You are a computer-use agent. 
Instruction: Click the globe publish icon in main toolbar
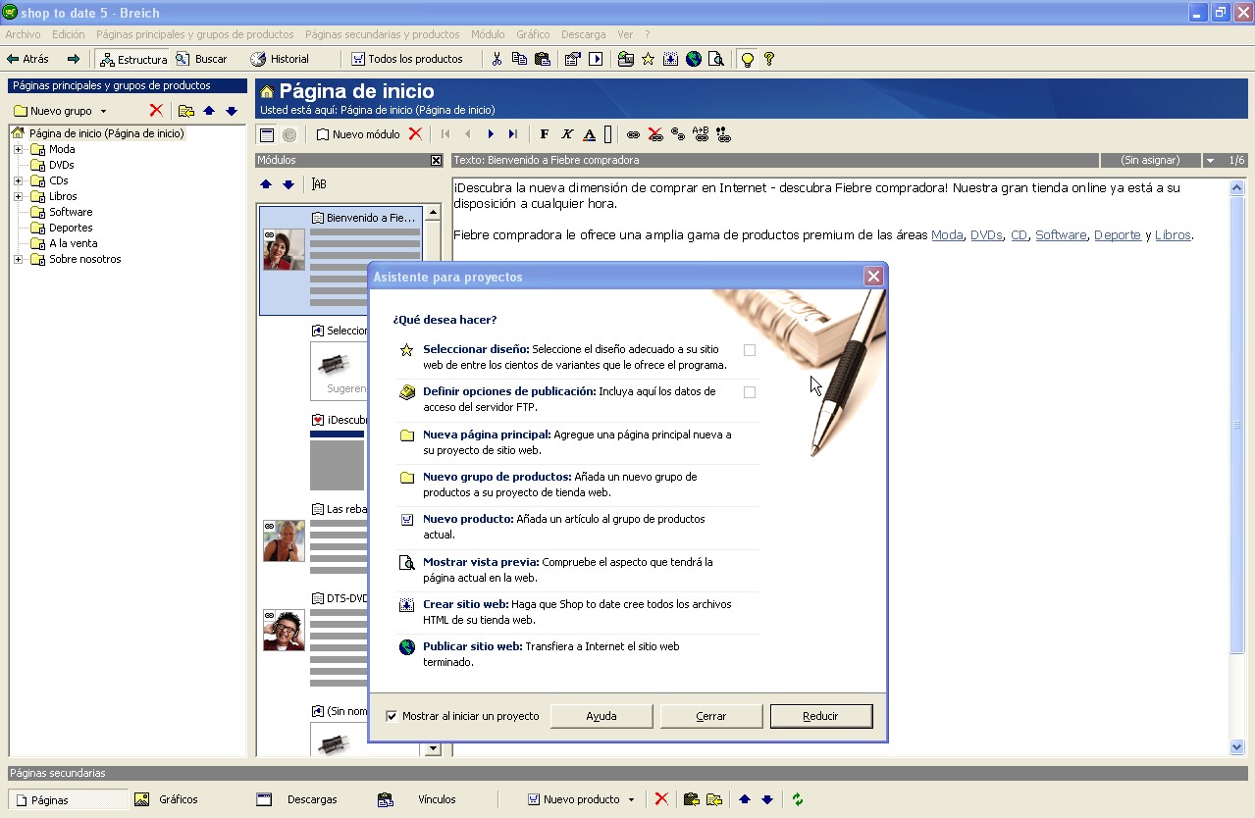point(694,59)
